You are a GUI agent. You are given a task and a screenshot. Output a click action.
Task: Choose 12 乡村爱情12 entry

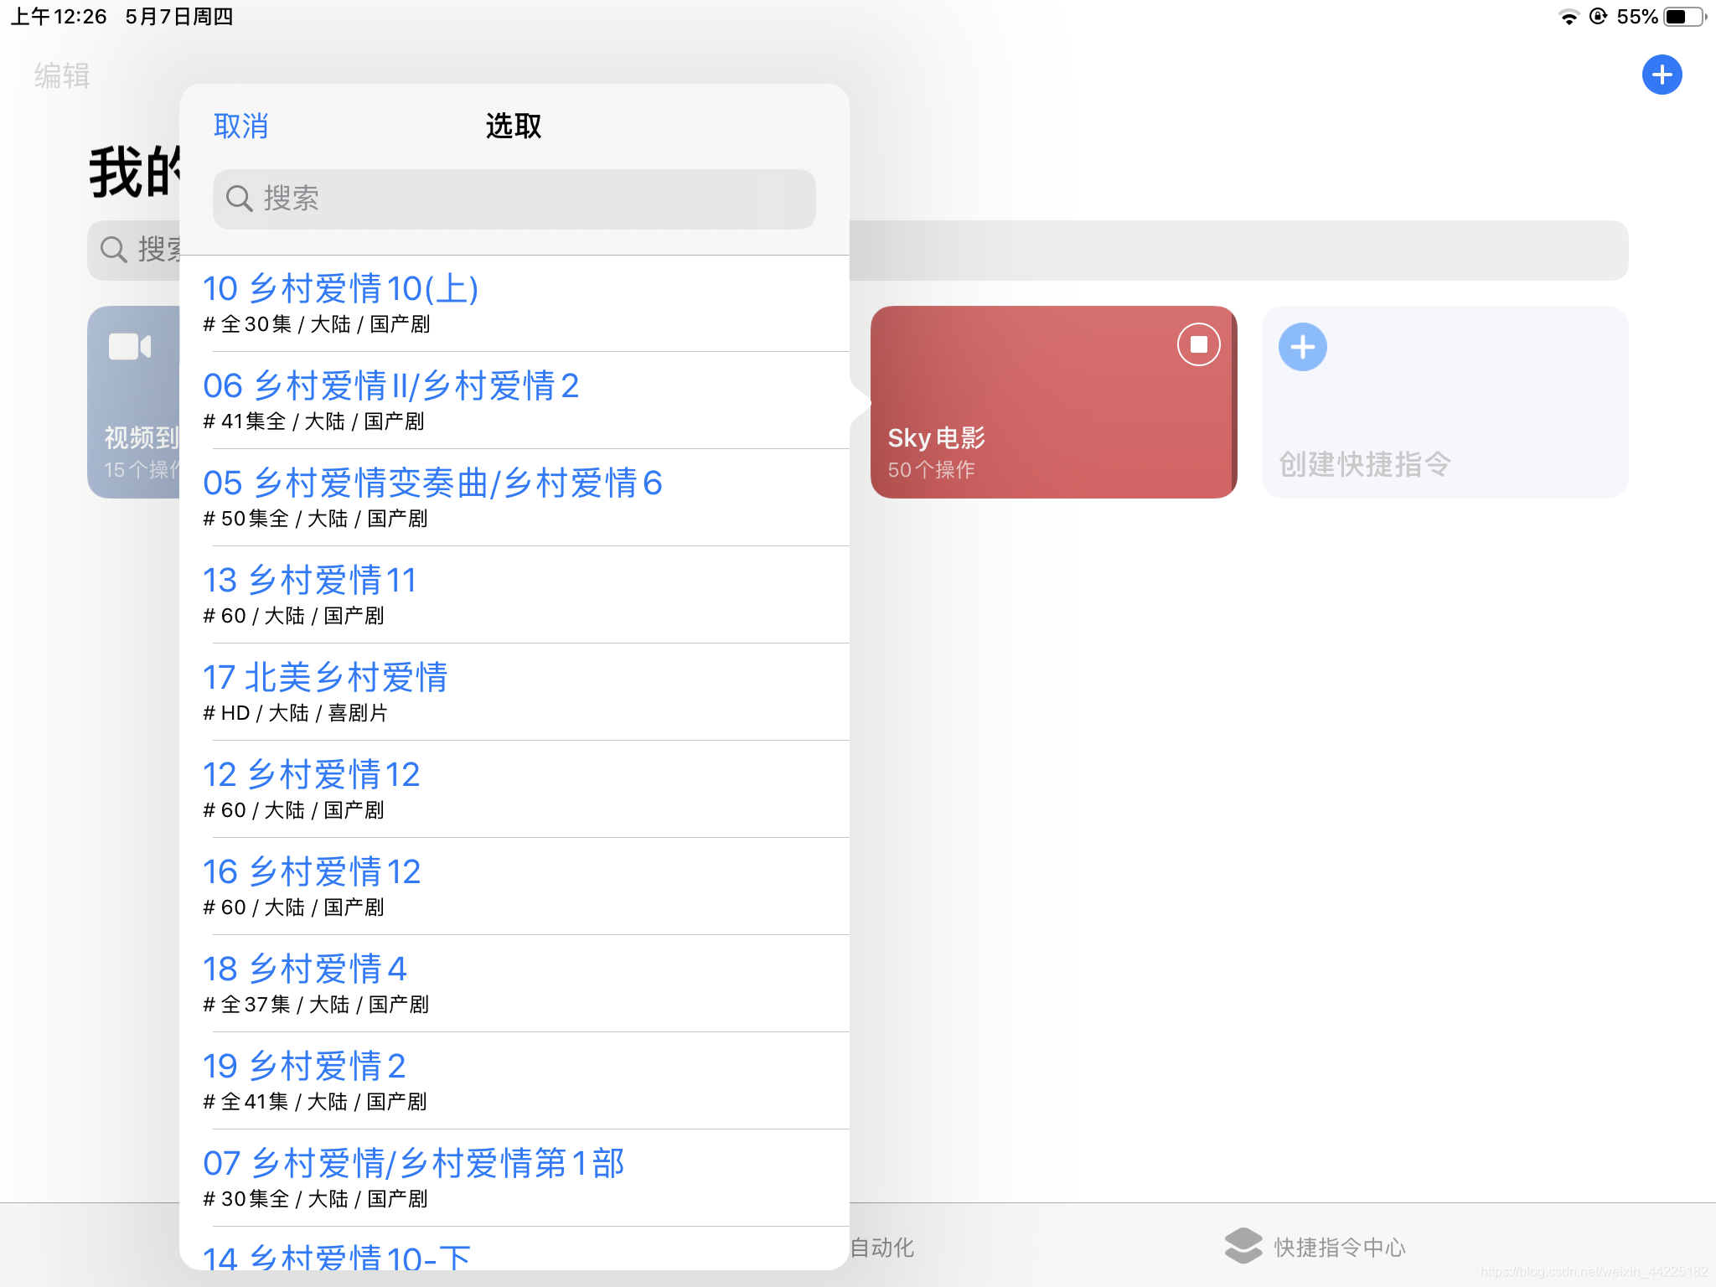(x=514, y=789)
